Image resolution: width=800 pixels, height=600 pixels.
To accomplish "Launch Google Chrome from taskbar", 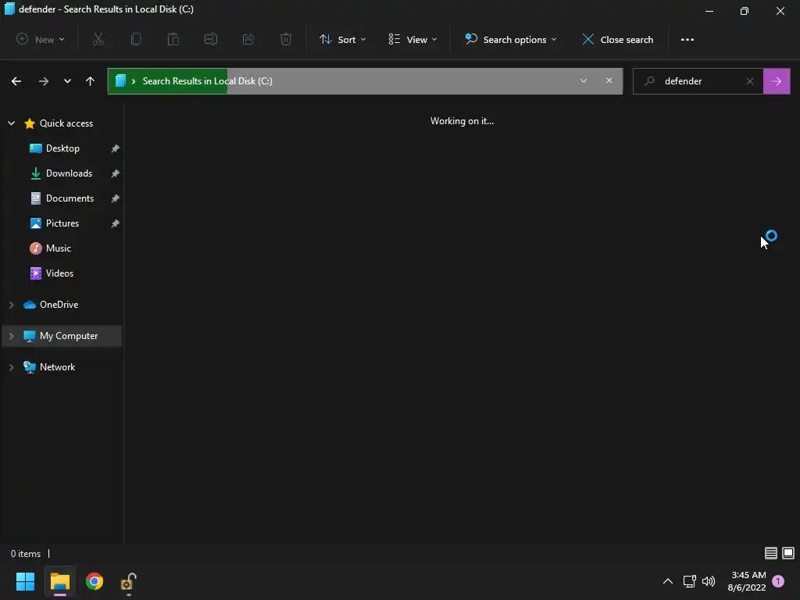I will coord(95,581).
